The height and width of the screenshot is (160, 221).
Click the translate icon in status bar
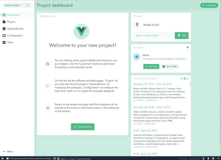tap(213, 158)
